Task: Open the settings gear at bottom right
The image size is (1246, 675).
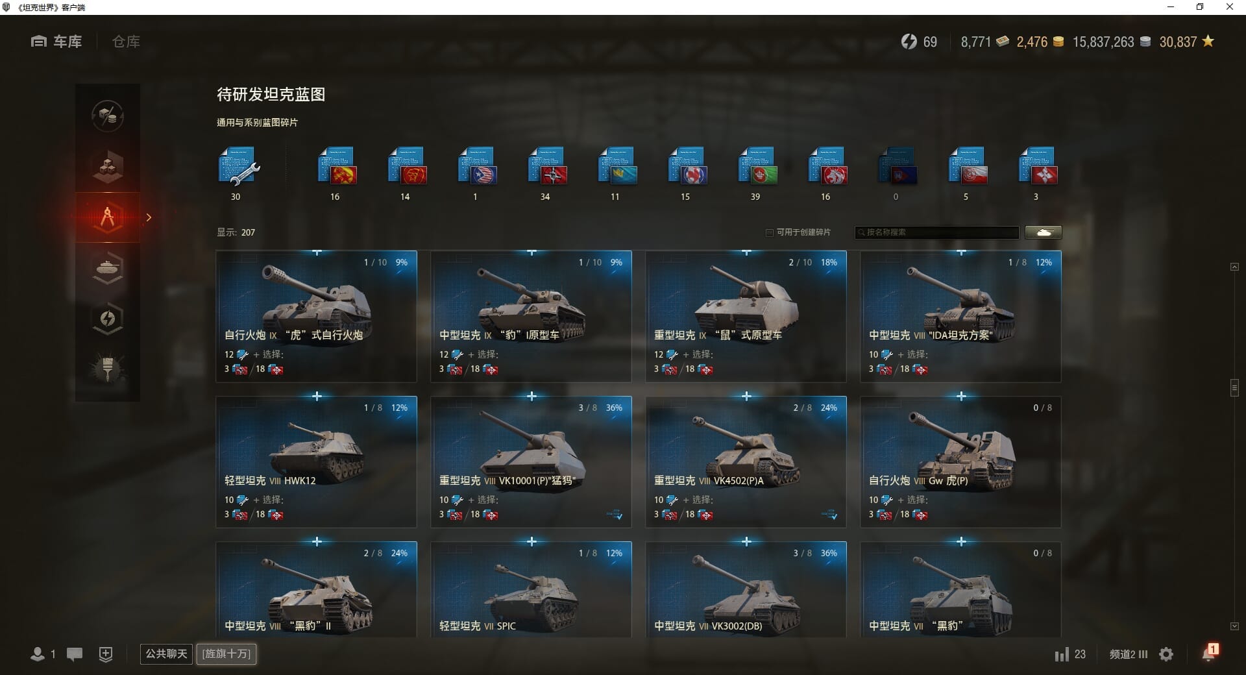Action: (1166, 654)
